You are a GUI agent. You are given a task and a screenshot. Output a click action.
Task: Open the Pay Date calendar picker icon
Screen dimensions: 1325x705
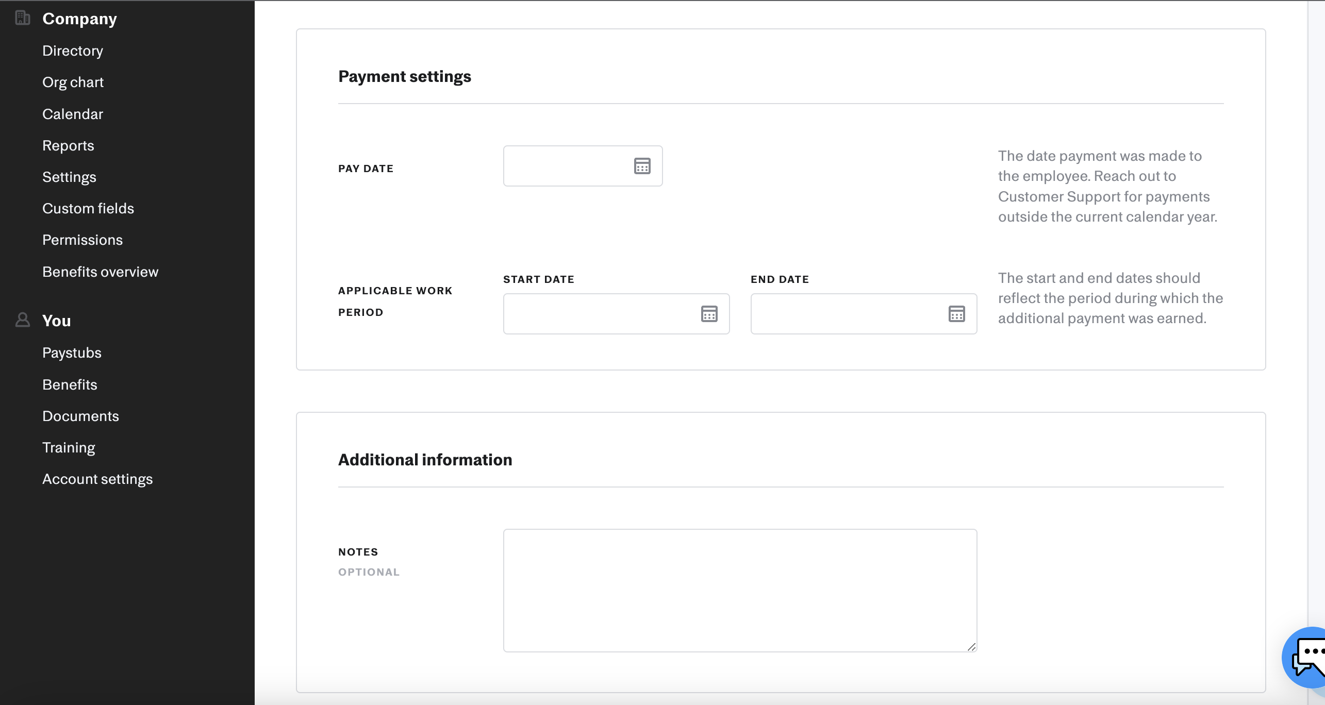point(642,166)
